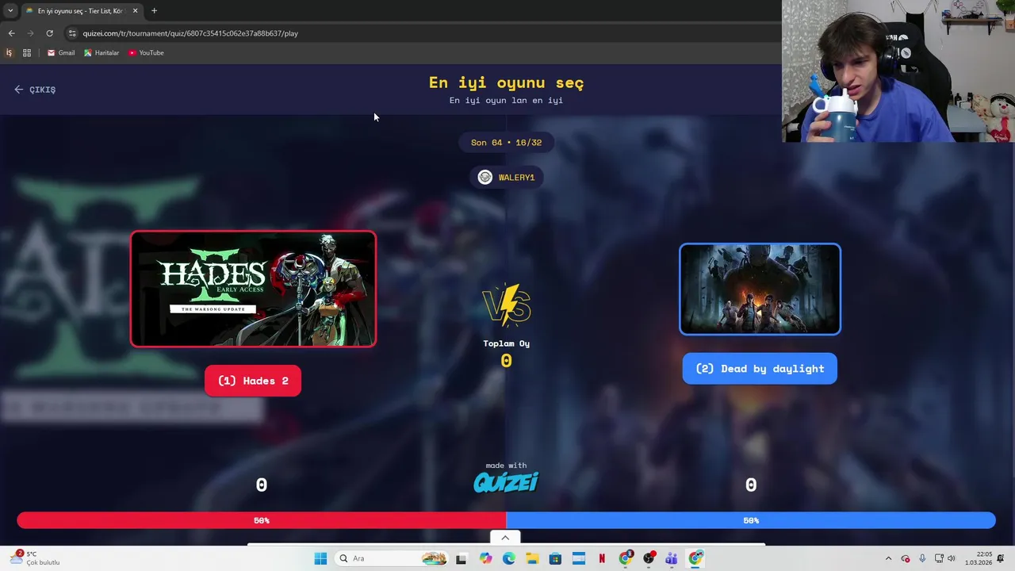
Task: Open File Explorer from the taskbar
Action: (x=531, y=558)
